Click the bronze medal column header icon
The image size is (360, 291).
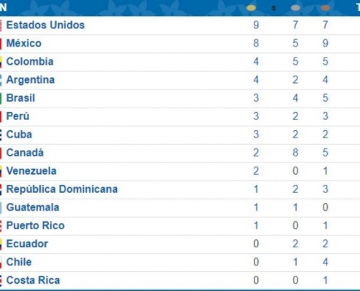(x=325, y=8)
